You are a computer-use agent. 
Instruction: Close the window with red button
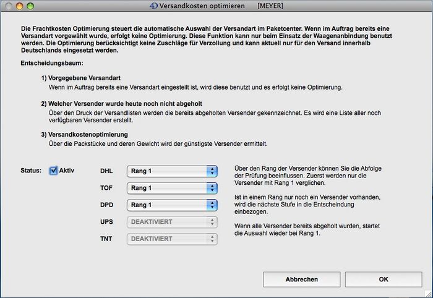click(x=8, y=6)
